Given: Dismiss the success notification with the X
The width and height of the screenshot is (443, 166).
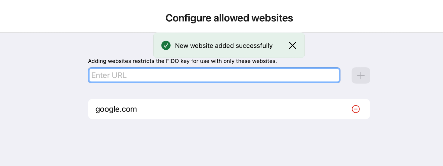Looking at the screenshot, I should click(x=292, y=45).
